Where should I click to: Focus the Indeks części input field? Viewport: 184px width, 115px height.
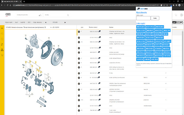pyautogui.click(x=143, y=18)
